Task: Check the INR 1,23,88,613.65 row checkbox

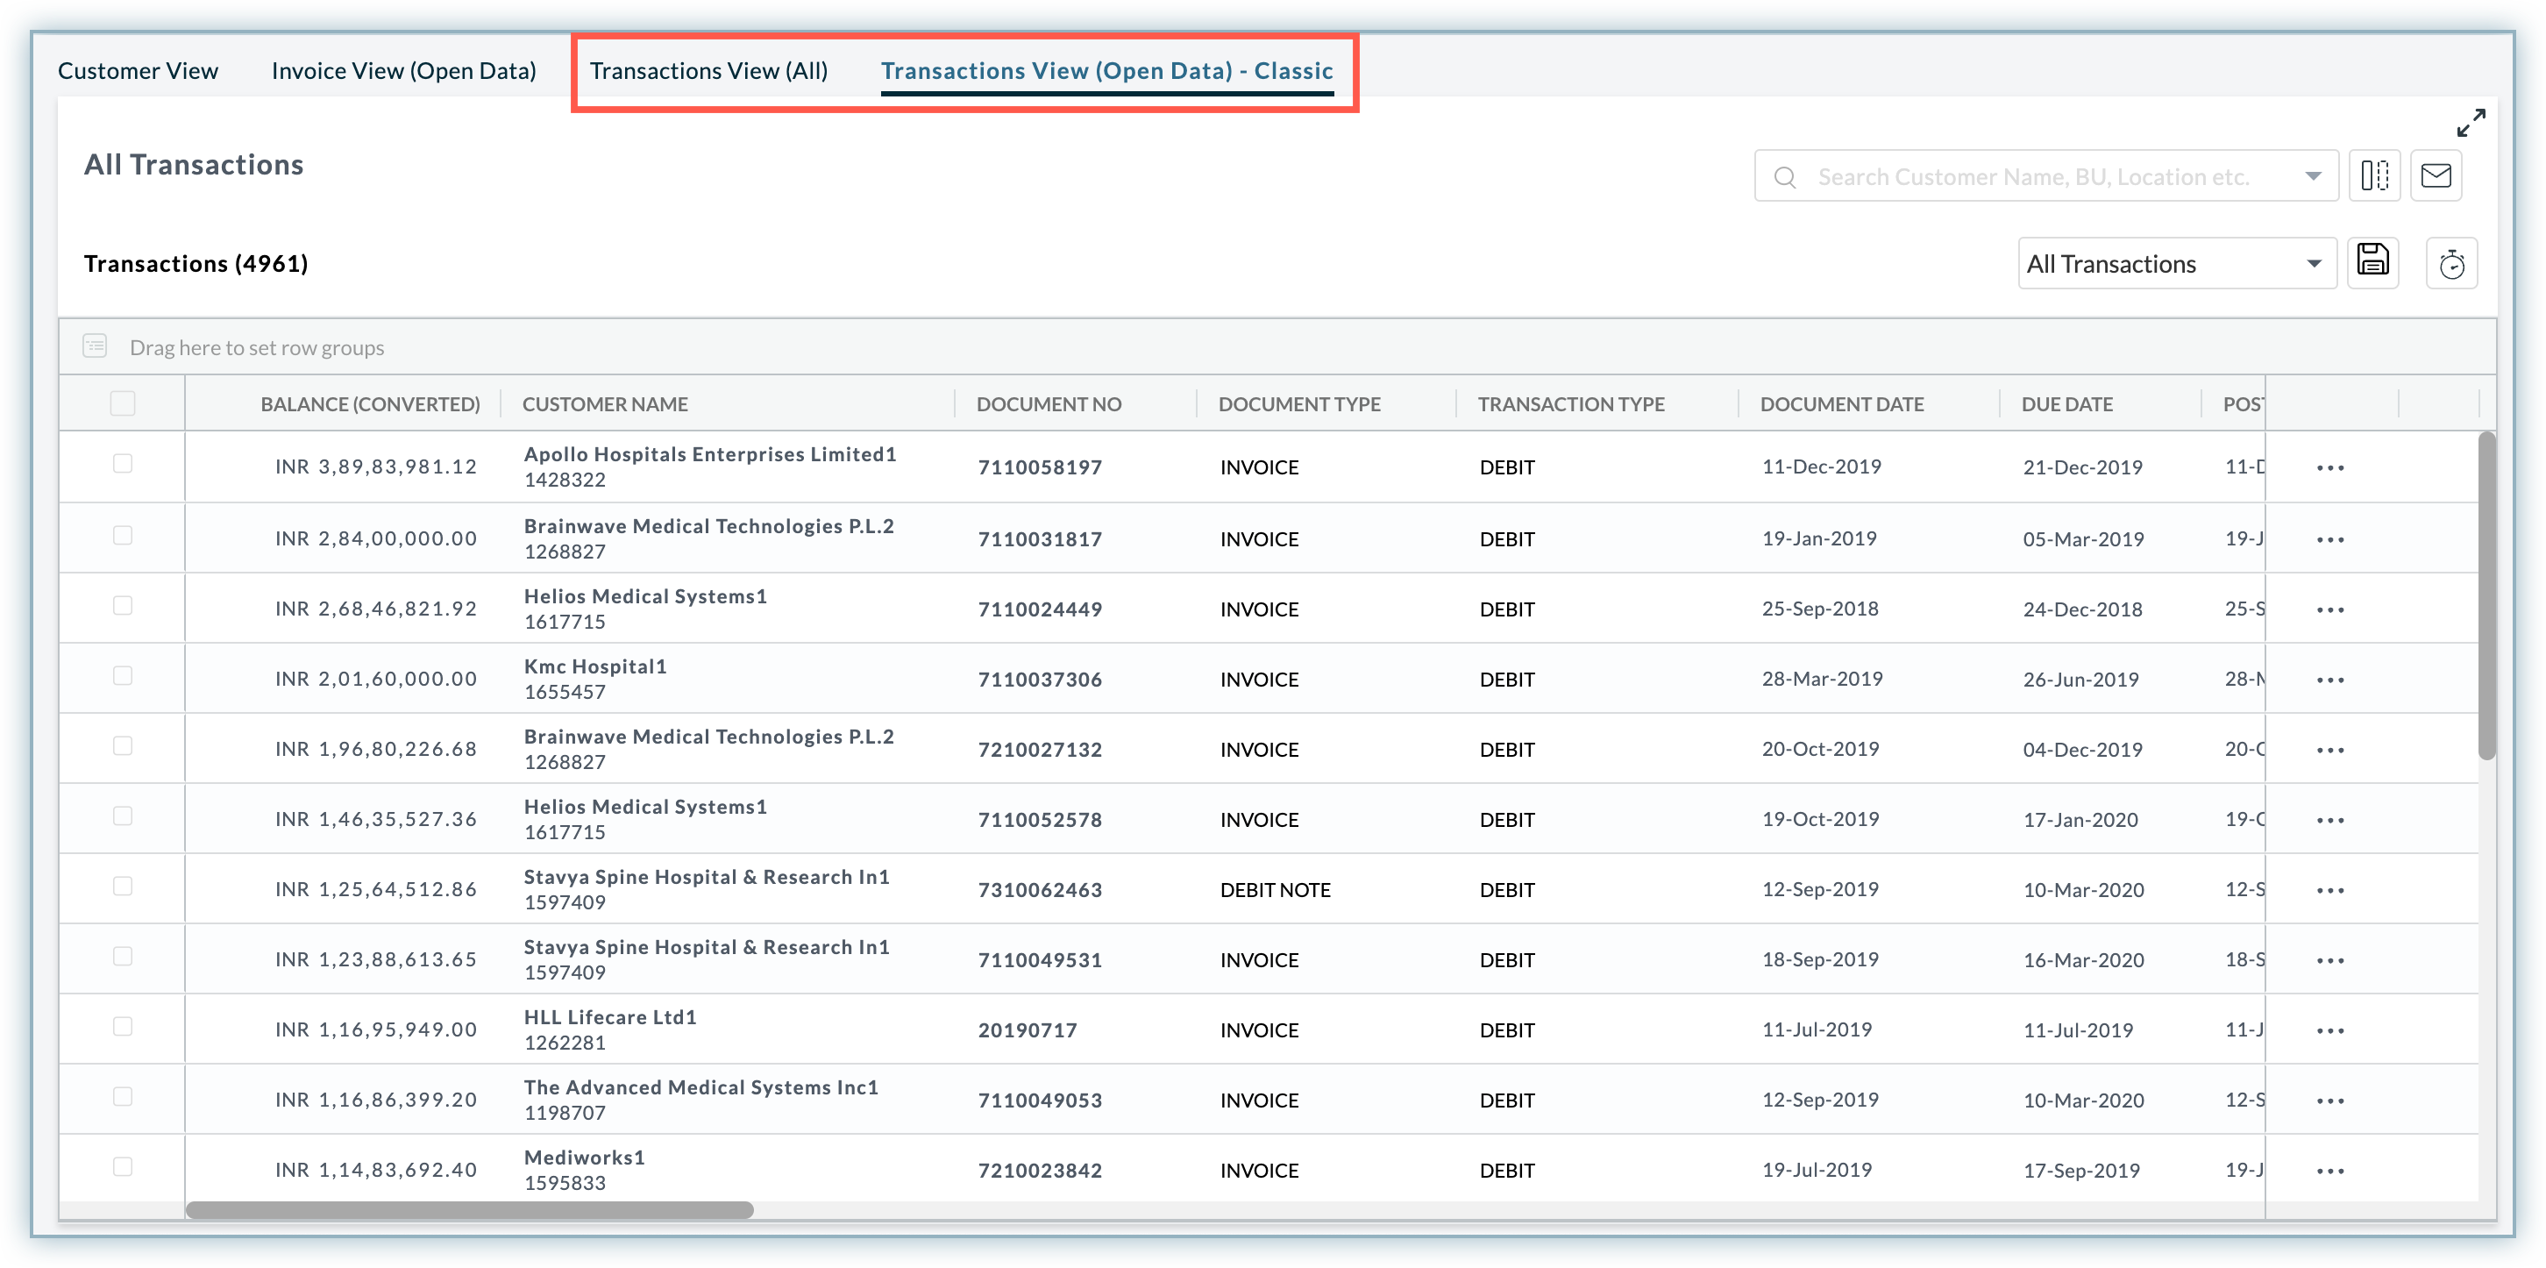Action: click(123, 957)
